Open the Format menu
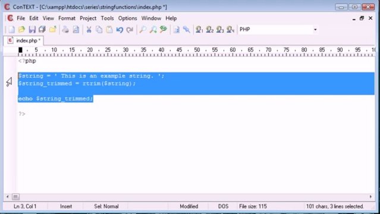Viewport: 380px width, 214px height. (x=67, y=18)
